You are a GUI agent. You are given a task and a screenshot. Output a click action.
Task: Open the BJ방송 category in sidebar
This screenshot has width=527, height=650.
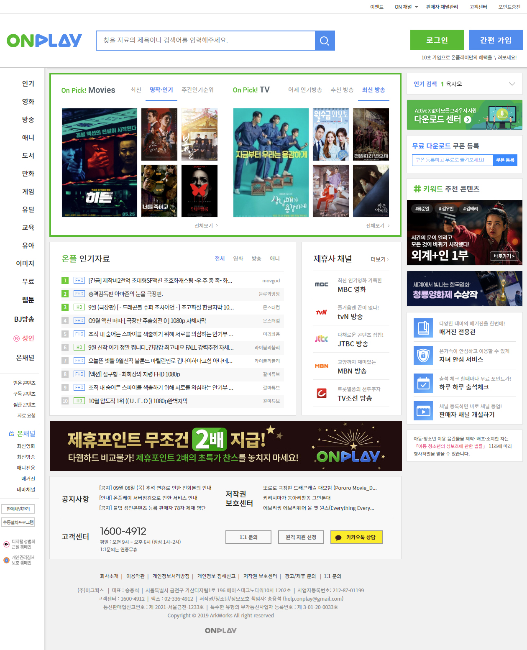click(x=24, y=319)
